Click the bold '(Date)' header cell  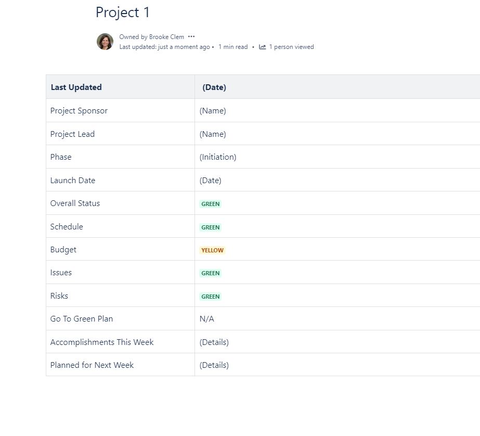[338, 87]
